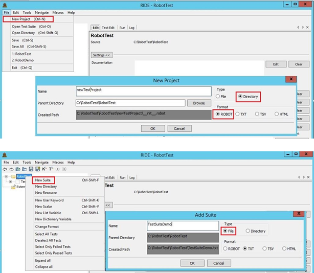Select File type in Add Suite dialog
The height and width of the screenshot is (273, 314).
tap(228, 231)
